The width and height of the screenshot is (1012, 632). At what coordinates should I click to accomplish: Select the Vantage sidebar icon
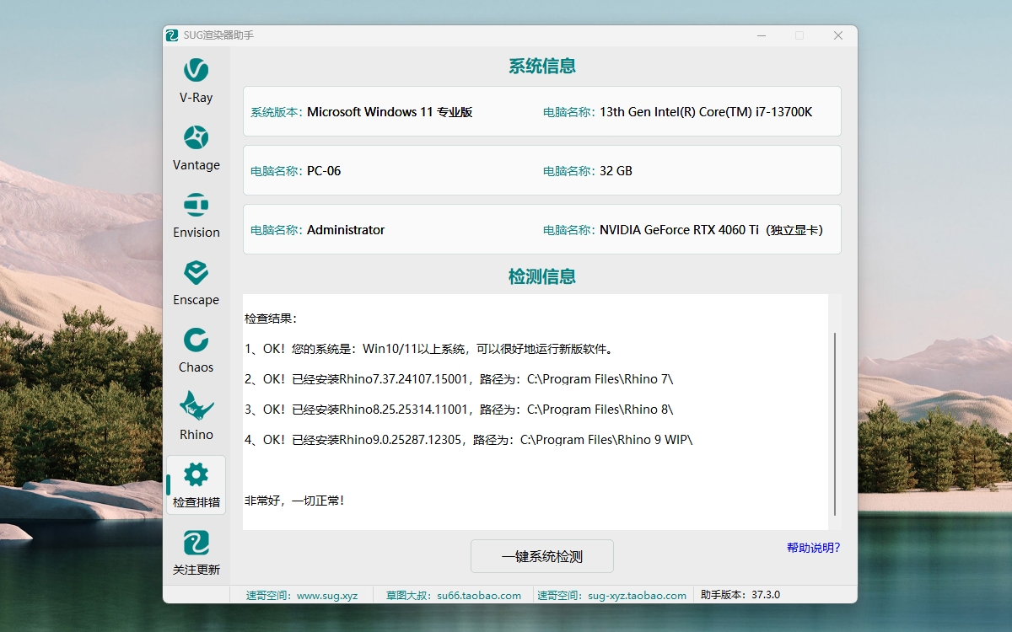pyautogui.click(x=196, y=148)
